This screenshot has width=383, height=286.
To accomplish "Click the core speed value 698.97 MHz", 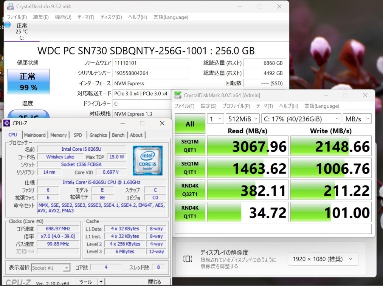I will [58, 229].
